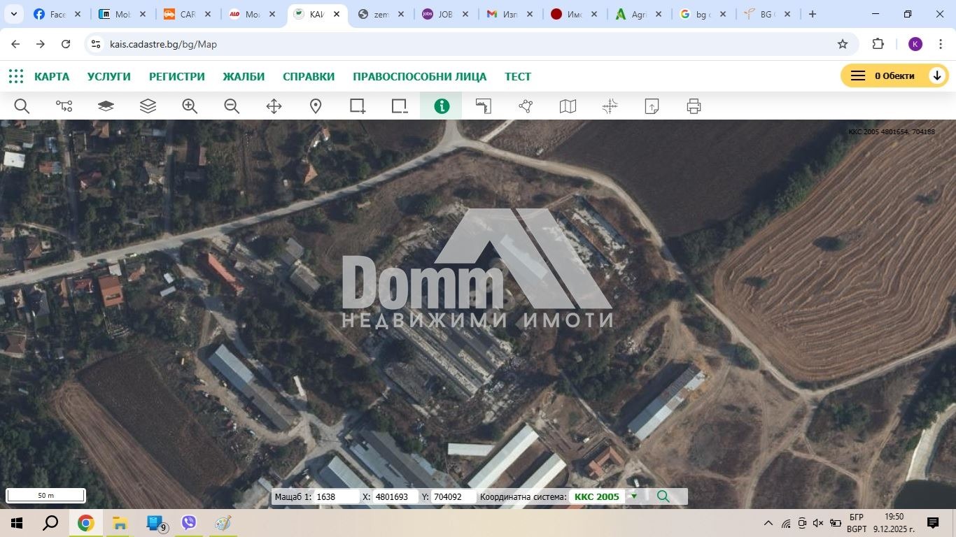Open the KKC 2005 coordinate system dropdown
Screen dimensions: 956x537
[633, 496]
